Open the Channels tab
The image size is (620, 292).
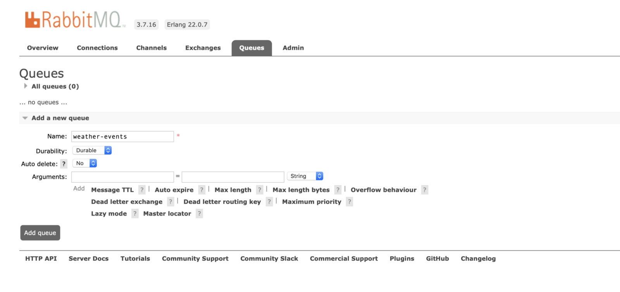(x=152, y=48)
